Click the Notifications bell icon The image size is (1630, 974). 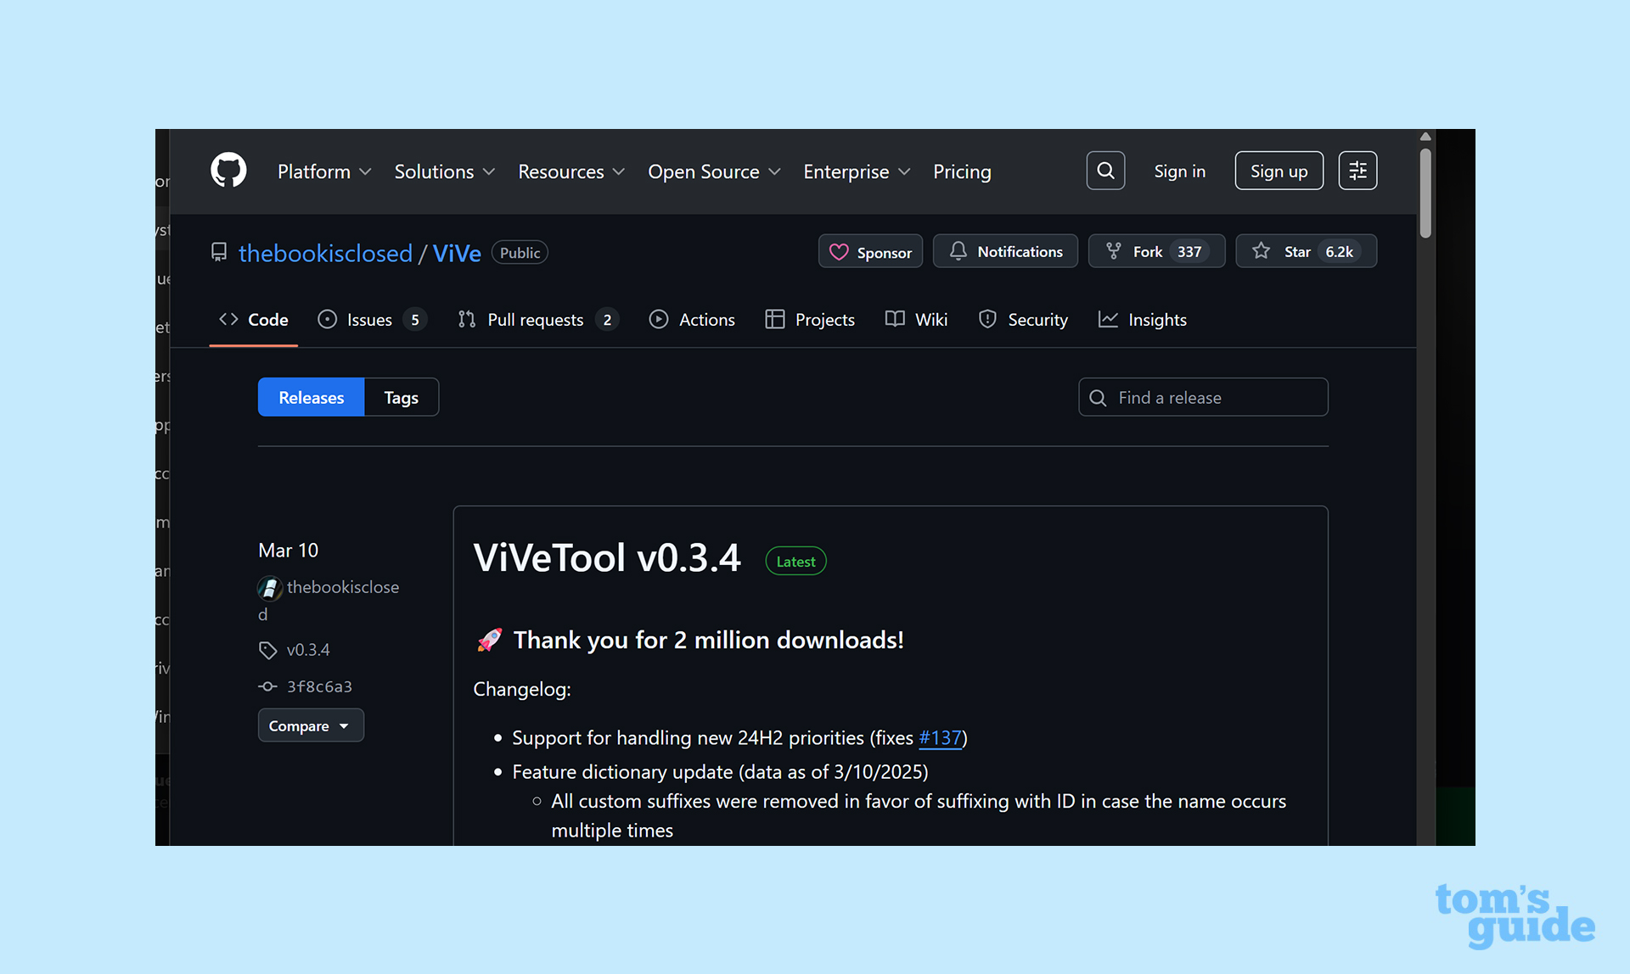[958, 251]
